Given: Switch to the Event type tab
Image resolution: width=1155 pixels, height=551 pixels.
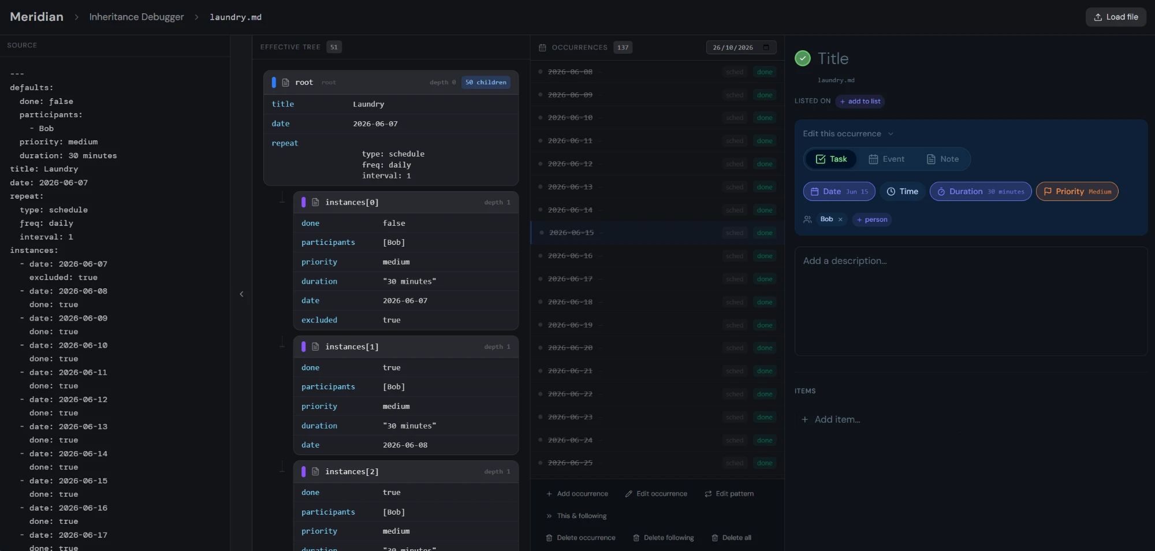Looking at the screenshot, I should tap(886, 159).
